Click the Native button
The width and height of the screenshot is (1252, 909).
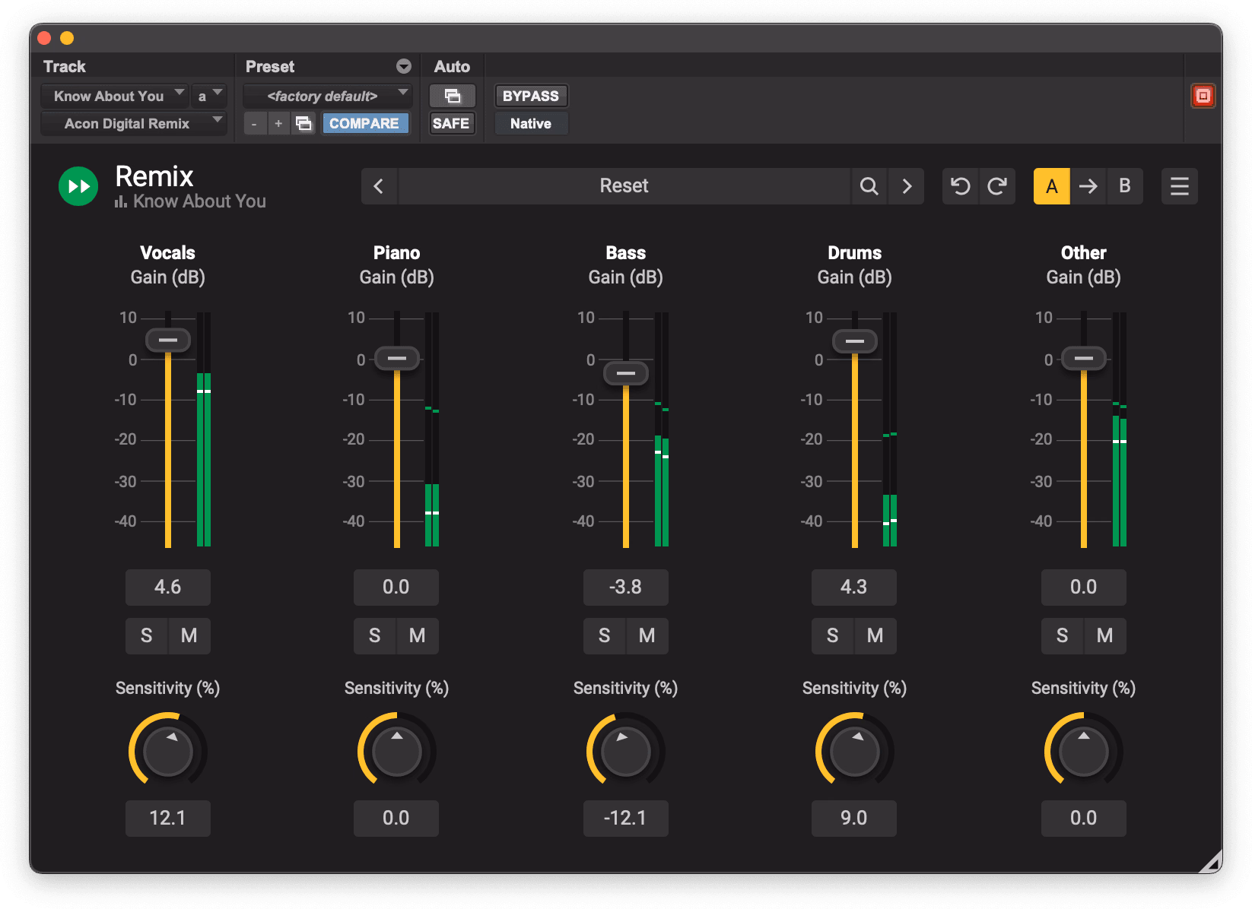coord(531,123)
